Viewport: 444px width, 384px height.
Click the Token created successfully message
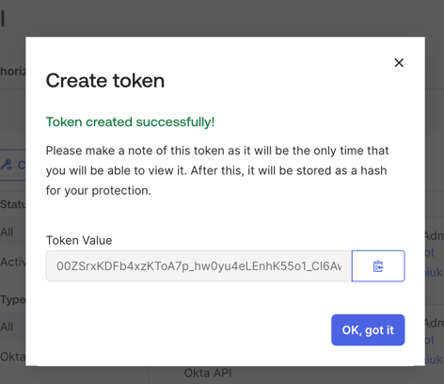pyautogui.click(x=130, y=122)
